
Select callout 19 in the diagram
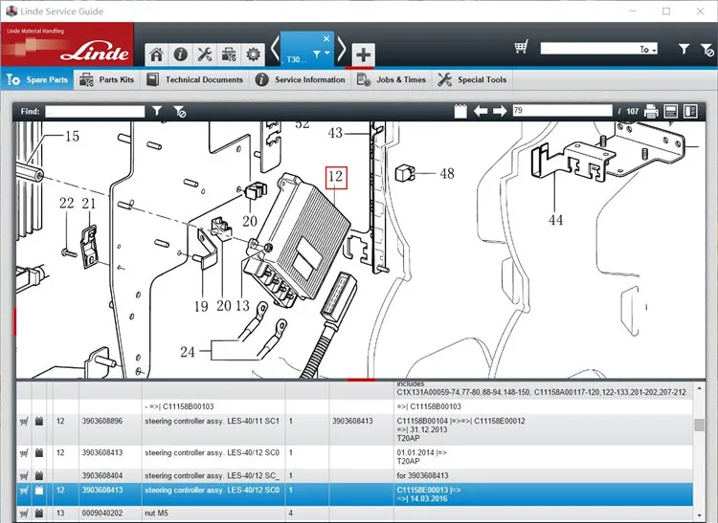point(201,306)
